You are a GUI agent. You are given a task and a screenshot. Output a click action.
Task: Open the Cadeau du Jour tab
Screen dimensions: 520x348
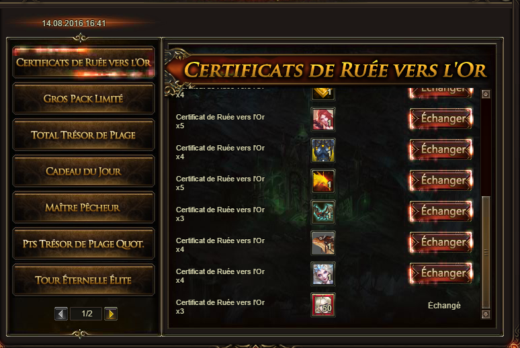point(83,171)
